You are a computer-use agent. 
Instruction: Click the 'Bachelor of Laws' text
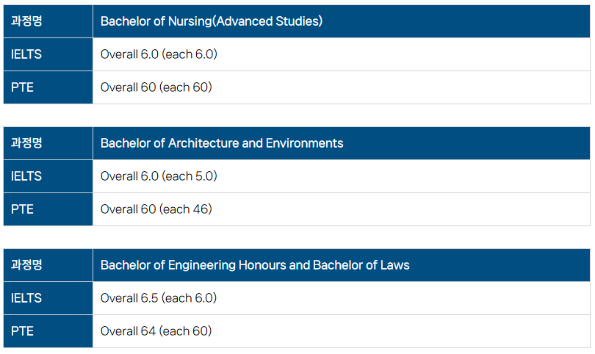pyautogui.click(x=361, y=265)
